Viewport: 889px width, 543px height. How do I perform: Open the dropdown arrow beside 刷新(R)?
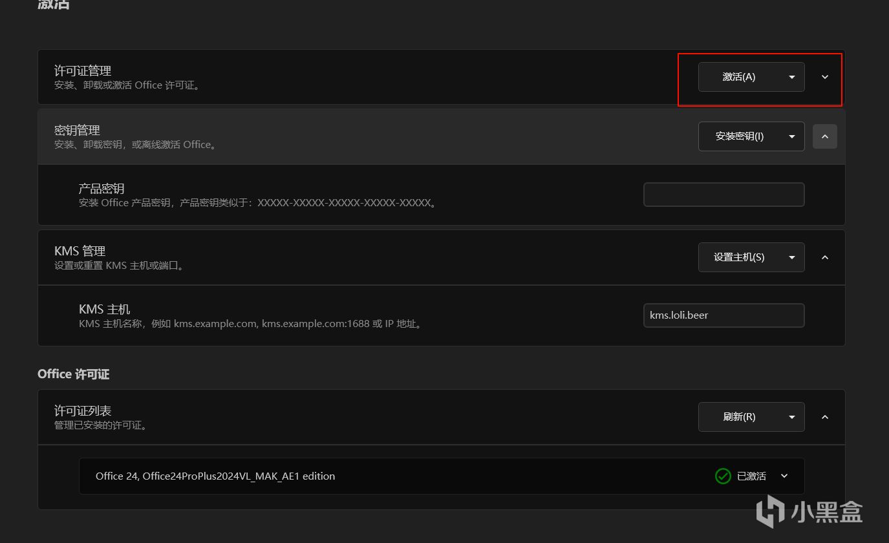(x=792, y=417)
